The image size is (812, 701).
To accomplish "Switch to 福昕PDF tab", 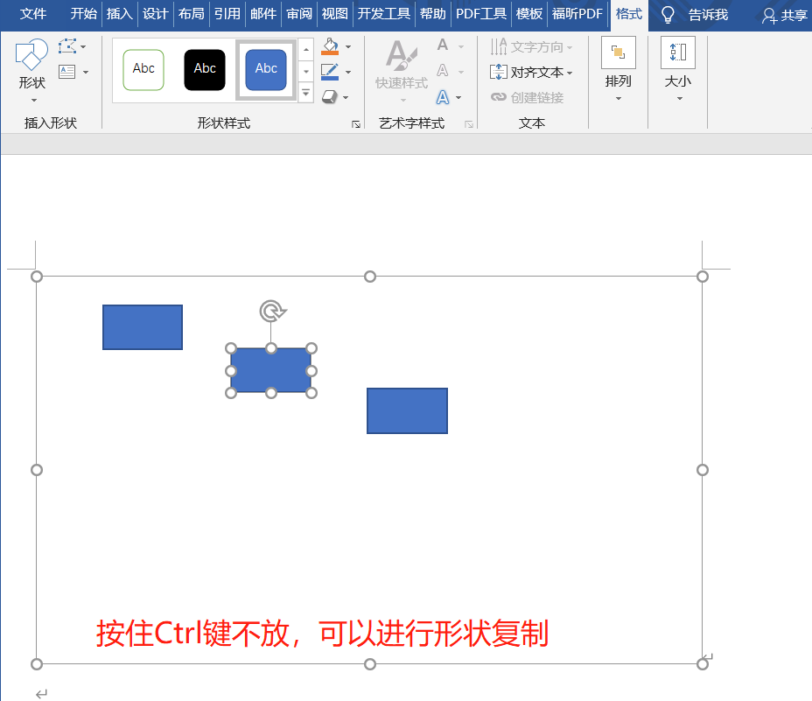I will coord(577,13).
